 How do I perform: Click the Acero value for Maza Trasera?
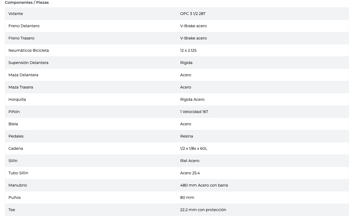coord(185,87)
